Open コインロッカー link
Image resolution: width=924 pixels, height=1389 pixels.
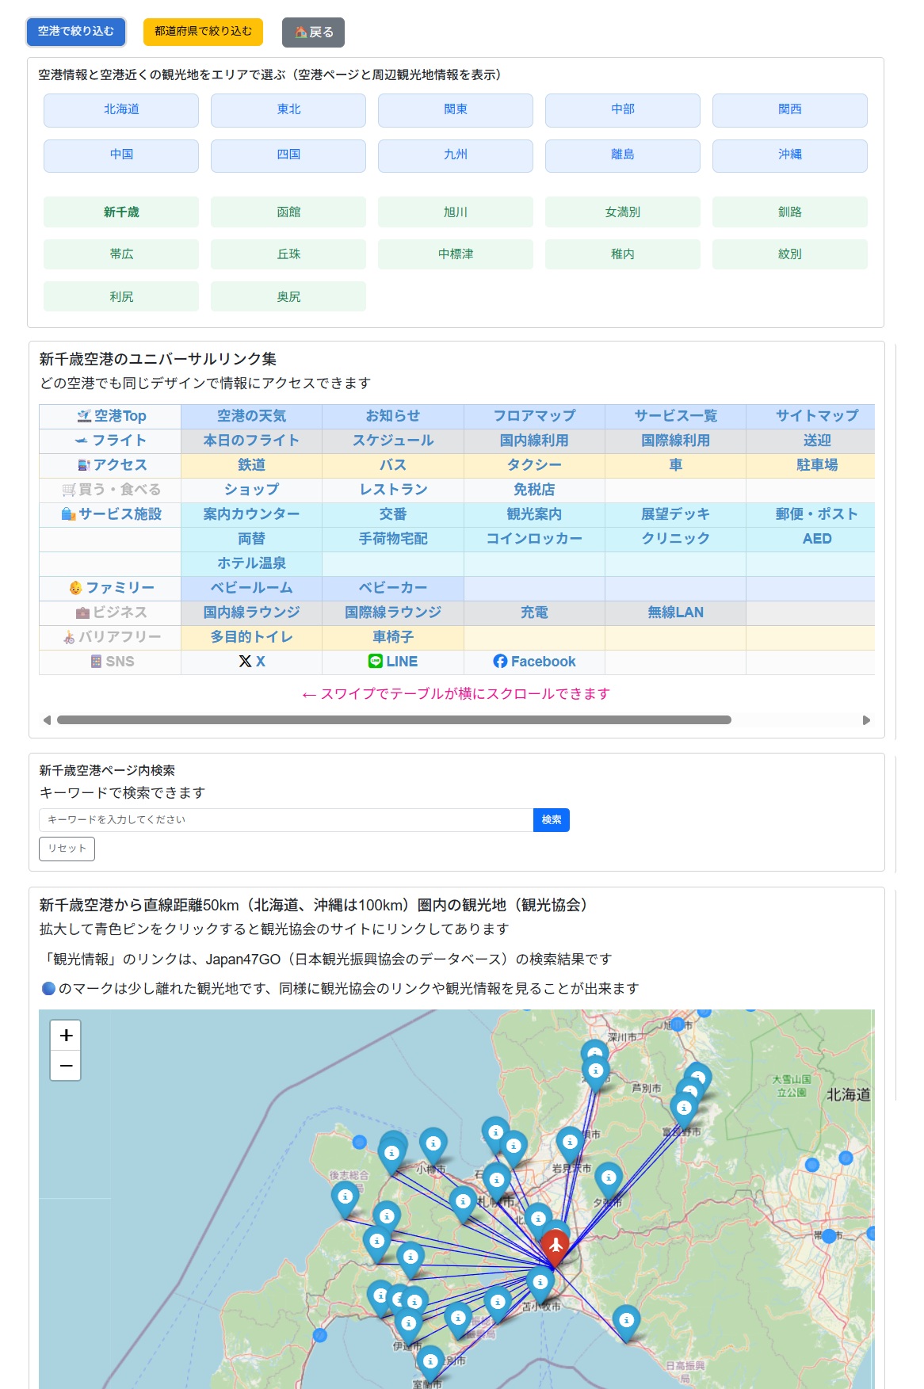coord(534,539)
